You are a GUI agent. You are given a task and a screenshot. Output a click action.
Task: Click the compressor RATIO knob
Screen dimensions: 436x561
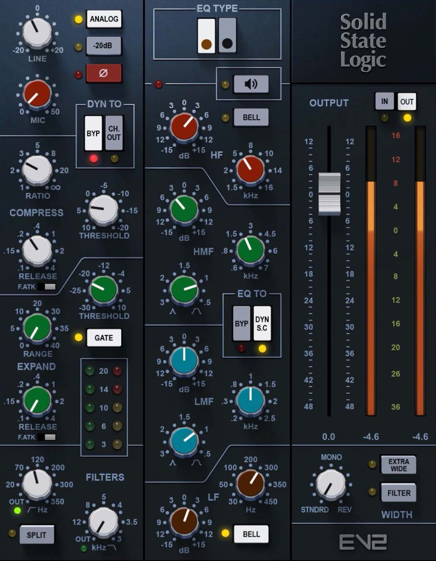[36, 170]
